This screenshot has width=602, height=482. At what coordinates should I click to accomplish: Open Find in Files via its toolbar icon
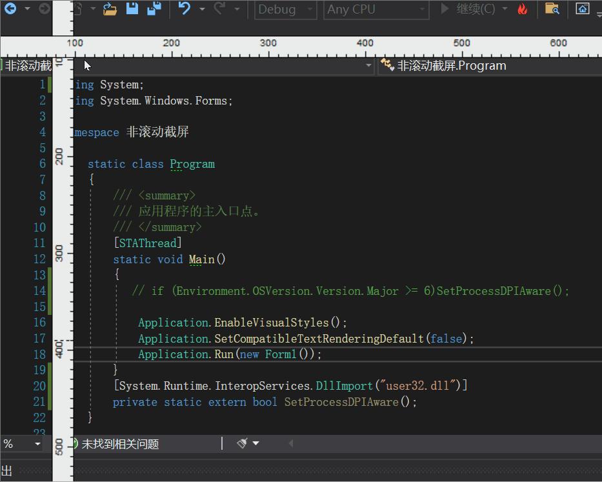click(x=552, y=9)
